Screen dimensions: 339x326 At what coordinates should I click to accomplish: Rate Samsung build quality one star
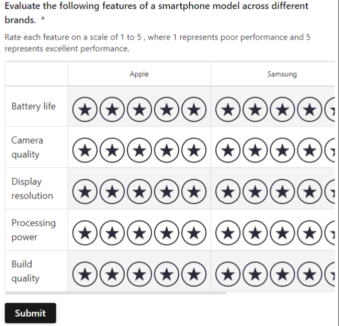coord(228,273)
